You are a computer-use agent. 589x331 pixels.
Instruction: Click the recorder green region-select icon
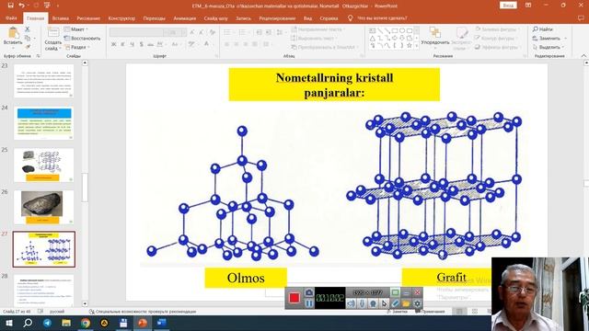(x=395, y=292)
